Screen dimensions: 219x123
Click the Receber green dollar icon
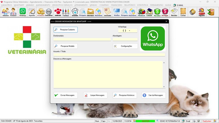(x=157, y=12)
